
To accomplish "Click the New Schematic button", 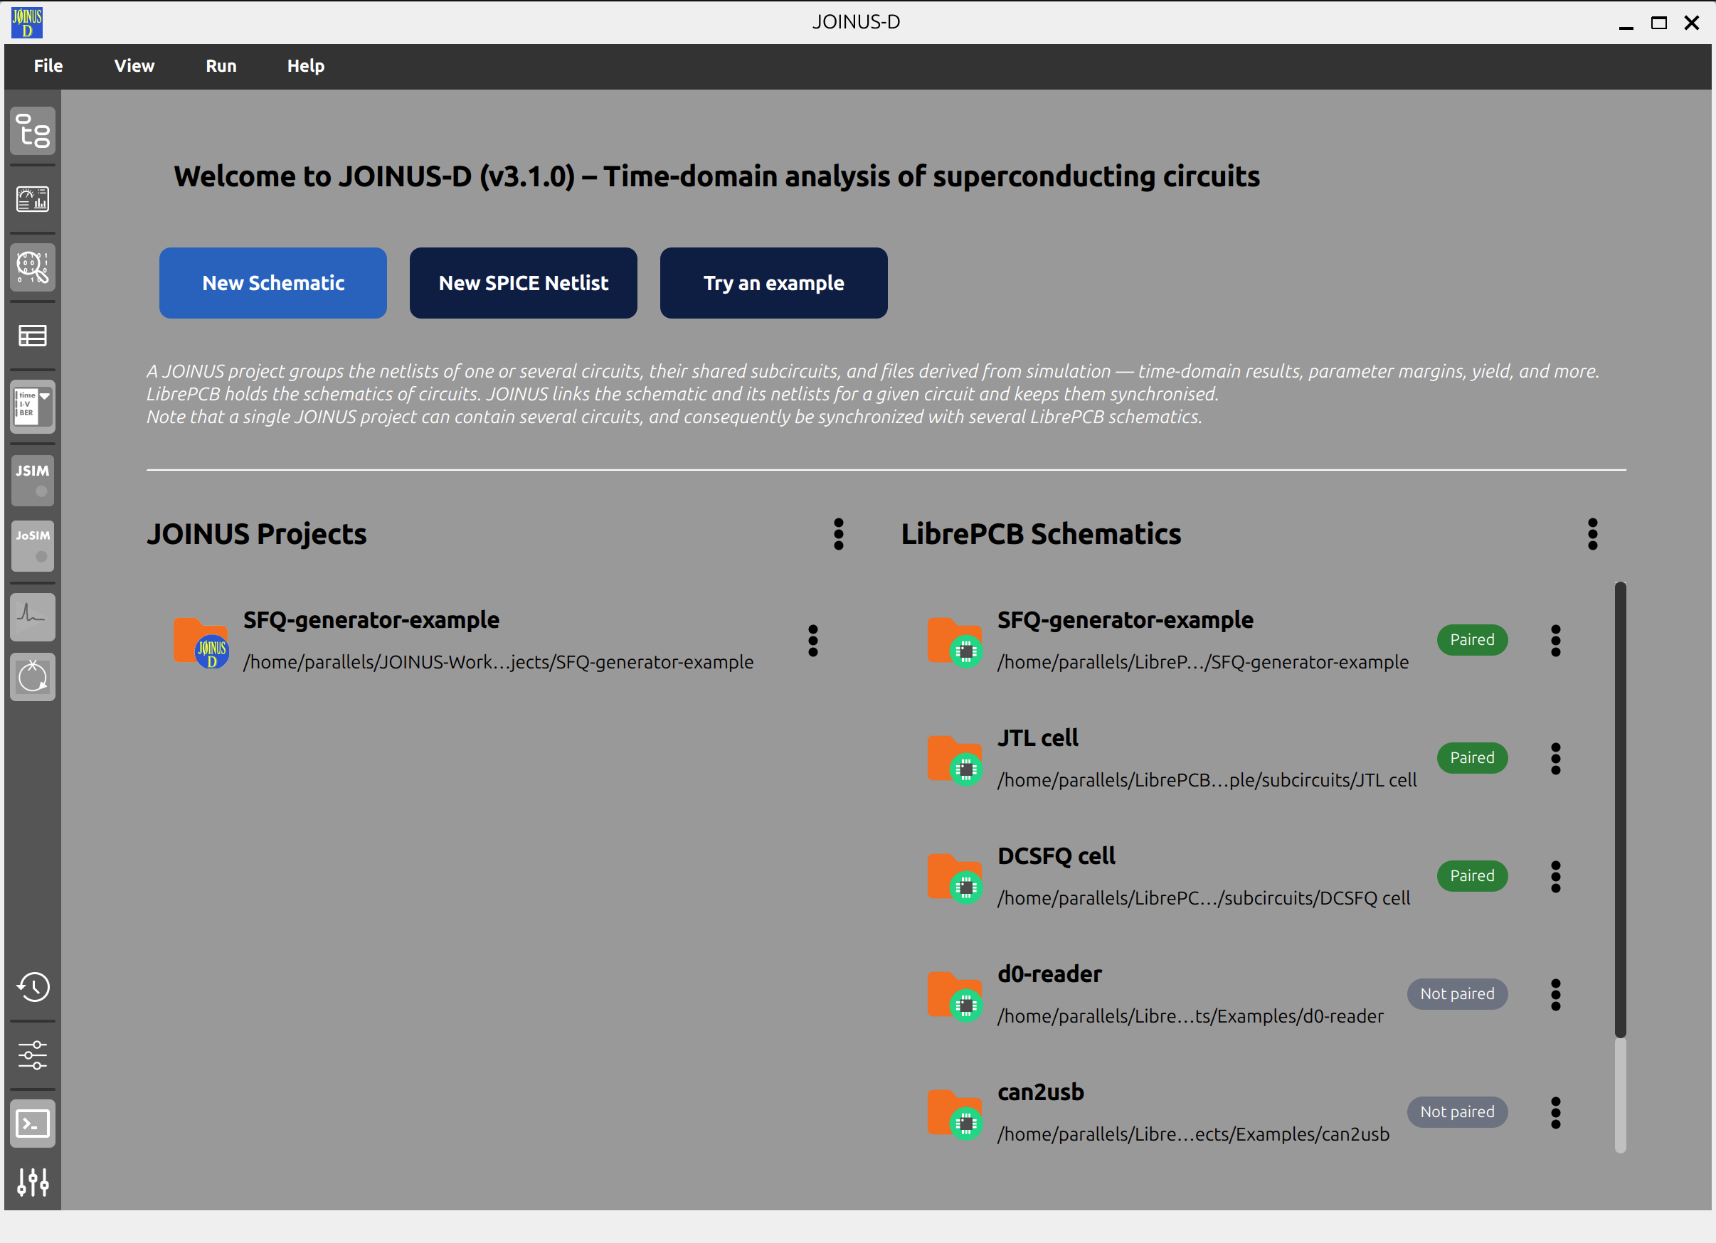I will [x=273, y=283].
